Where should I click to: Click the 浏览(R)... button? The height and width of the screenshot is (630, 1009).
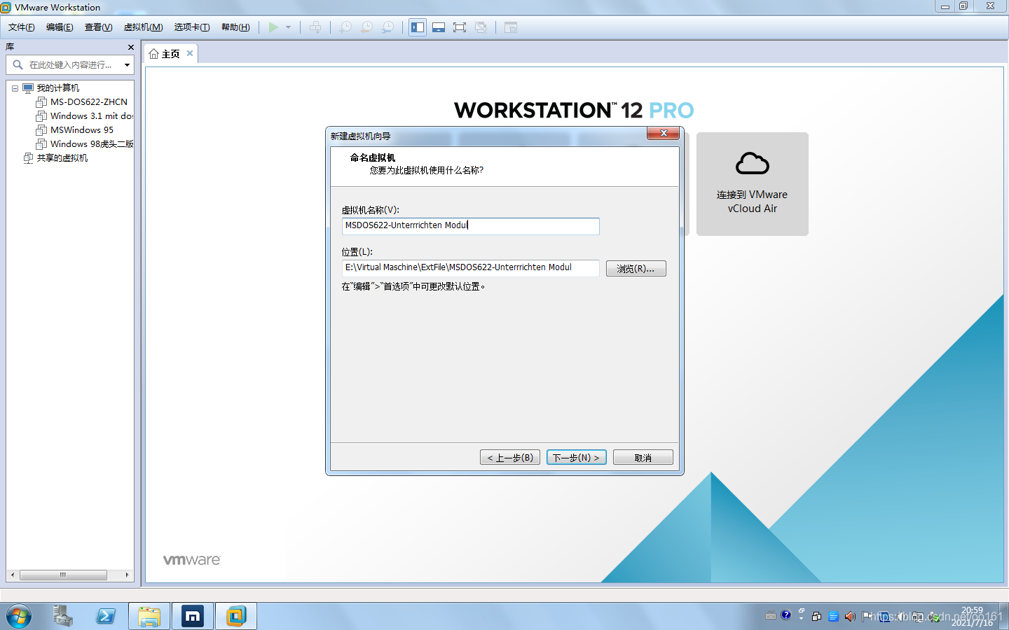click(636, 269)
